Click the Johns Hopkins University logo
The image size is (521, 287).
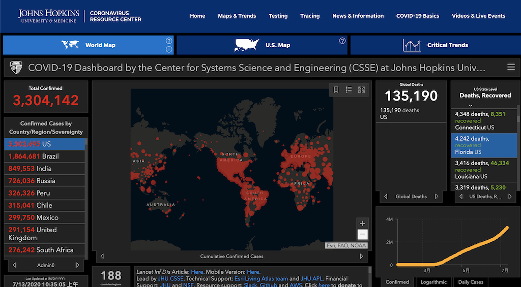pyautogui.click(x=49, y=16)
